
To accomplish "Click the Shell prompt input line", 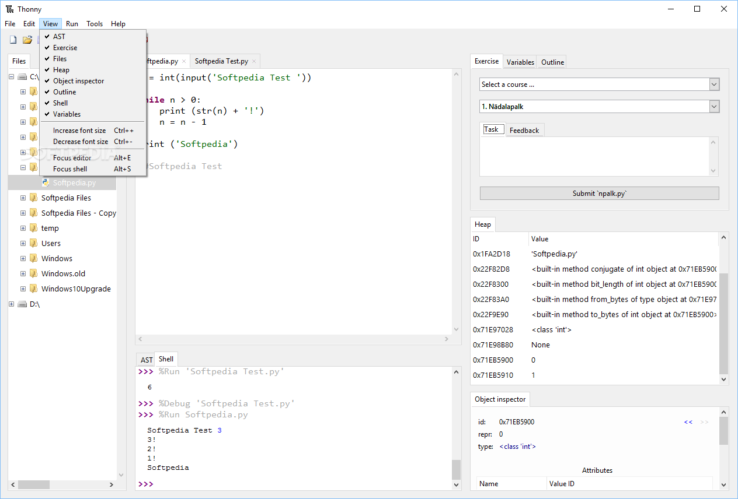I will click(295, 484).
